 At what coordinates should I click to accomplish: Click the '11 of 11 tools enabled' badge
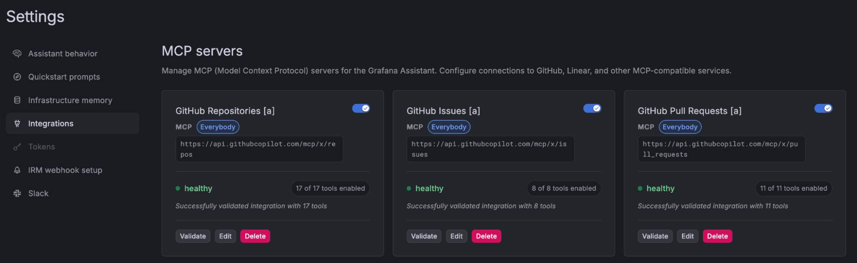pyautogui.click(x=794, y=188)
